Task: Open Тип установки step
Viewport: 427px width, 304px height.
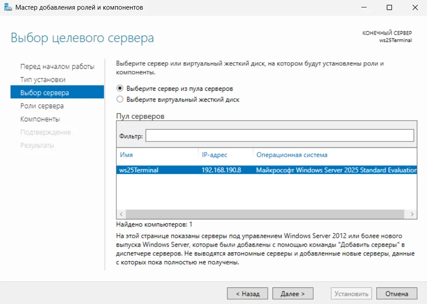Action: [43, 80]
